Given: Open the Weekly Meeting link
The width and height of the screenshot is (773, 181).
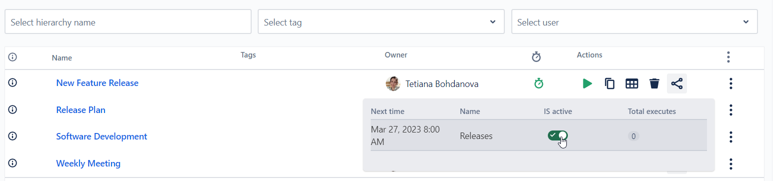Looking at the screenshot, I should pos(88,163).
